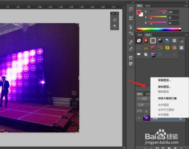Open the Character panel icon 'A|'
This screenshot has width=189, height=149.
point(115,20)
